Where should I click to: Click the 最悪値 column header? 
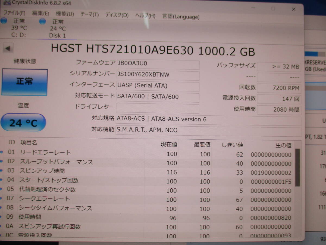[202, 145]
